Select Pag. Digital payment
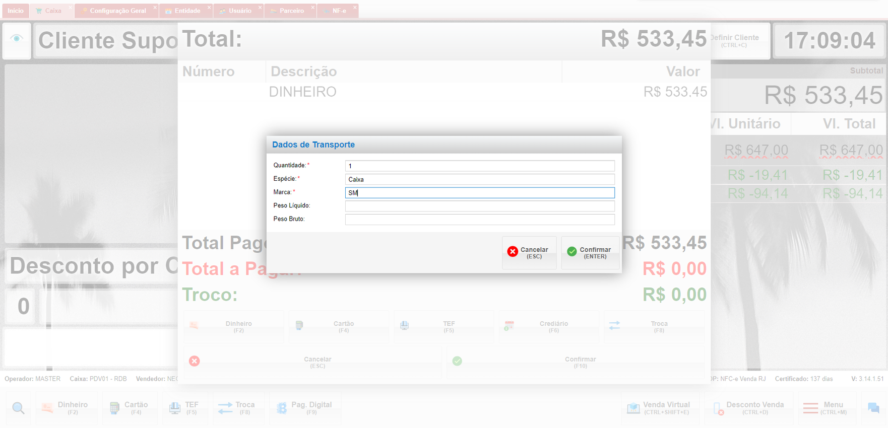 (x=305, y=408)
